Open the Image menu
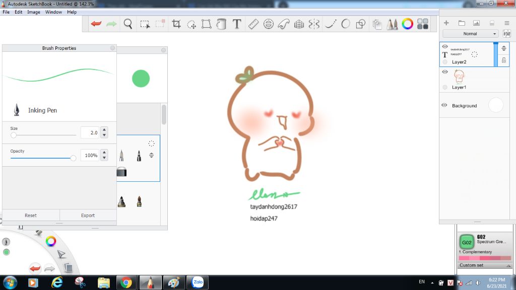The image size is (516, 290). pyautogui.click(x=34, y=12)
